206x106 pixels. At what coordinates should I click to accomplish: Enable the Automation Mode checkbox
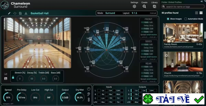coord(186,19)
